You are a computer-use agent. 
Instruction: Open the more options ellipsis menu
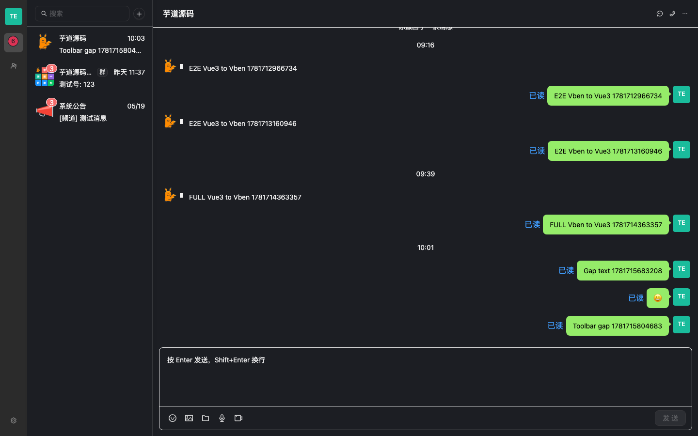685,14
